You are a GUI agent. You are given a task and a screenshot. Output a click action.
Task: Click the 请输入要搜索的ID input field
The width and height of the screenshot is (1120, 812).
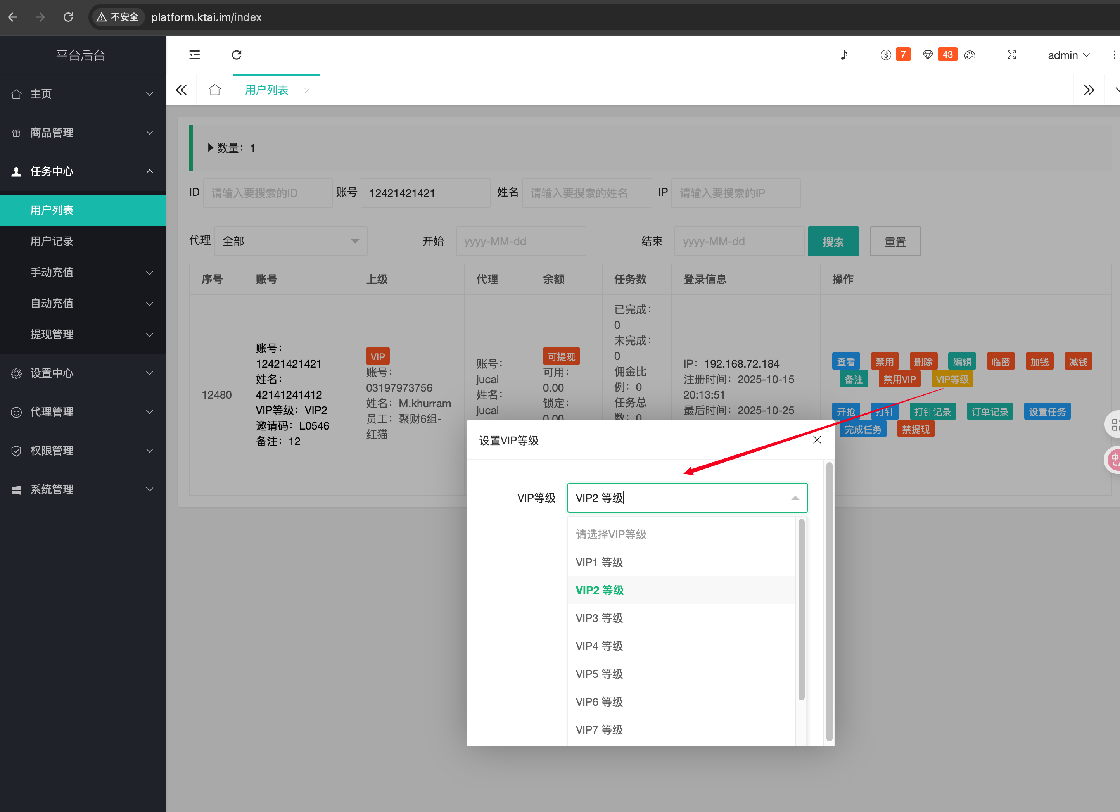coord(267,193)
